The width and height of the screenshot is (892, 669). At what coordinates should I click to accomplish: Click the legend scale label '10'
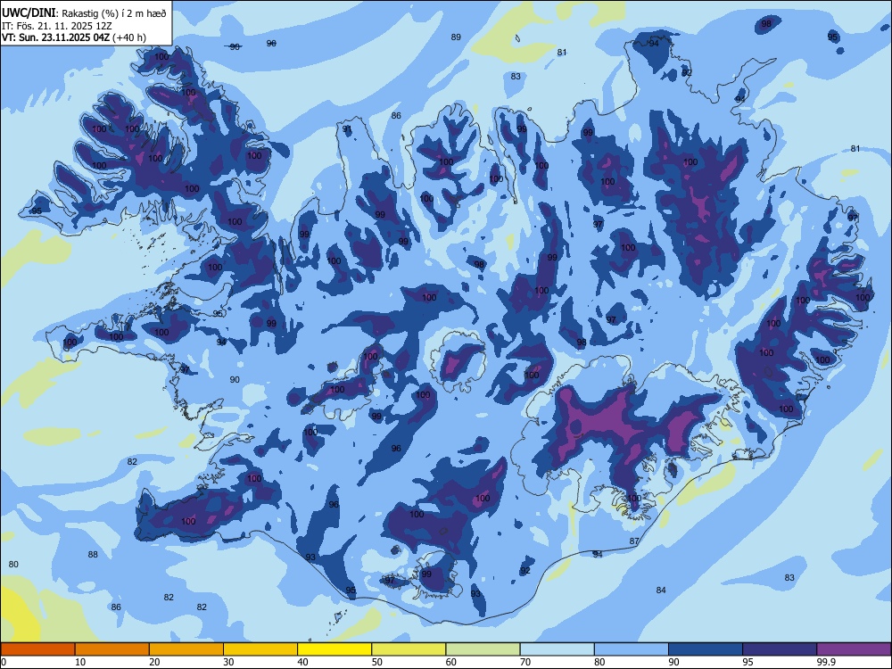80,662
